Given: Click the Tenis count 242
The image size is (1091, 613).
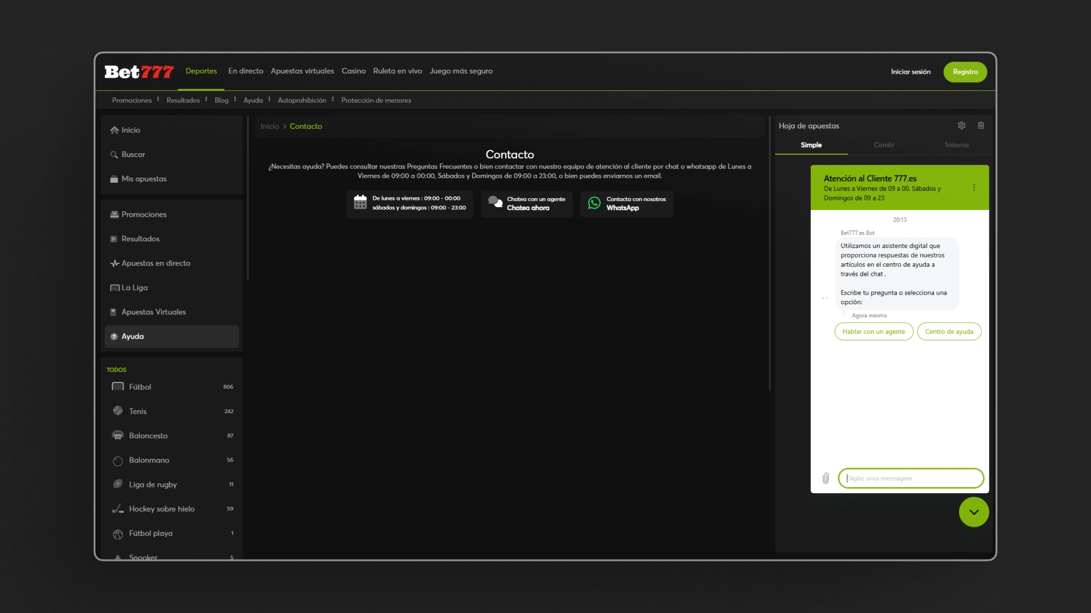Looking at the screenshot, I should (228, 412).
